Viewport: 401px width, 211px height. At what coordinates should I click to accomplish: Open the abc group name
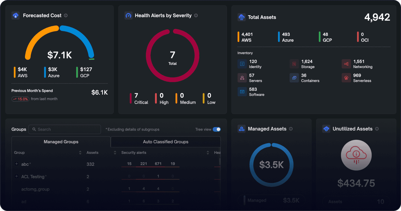25,164
